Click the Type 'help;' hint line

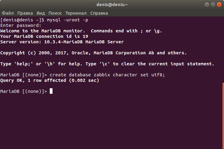(107, 64)
